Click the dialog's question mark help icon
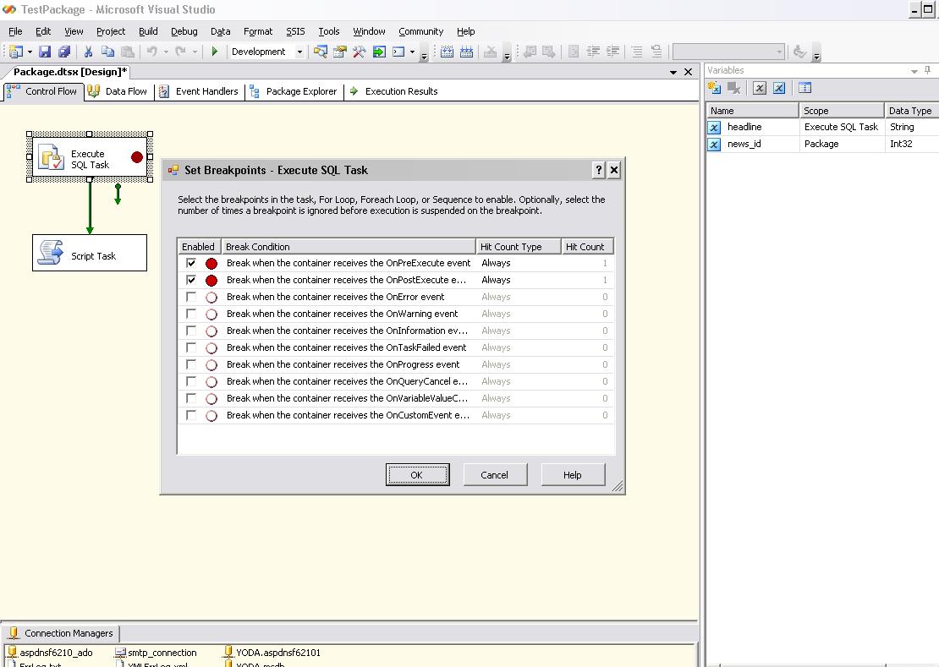Image resolution: width=939 pixels, height=667 pixels. point(599,170)
